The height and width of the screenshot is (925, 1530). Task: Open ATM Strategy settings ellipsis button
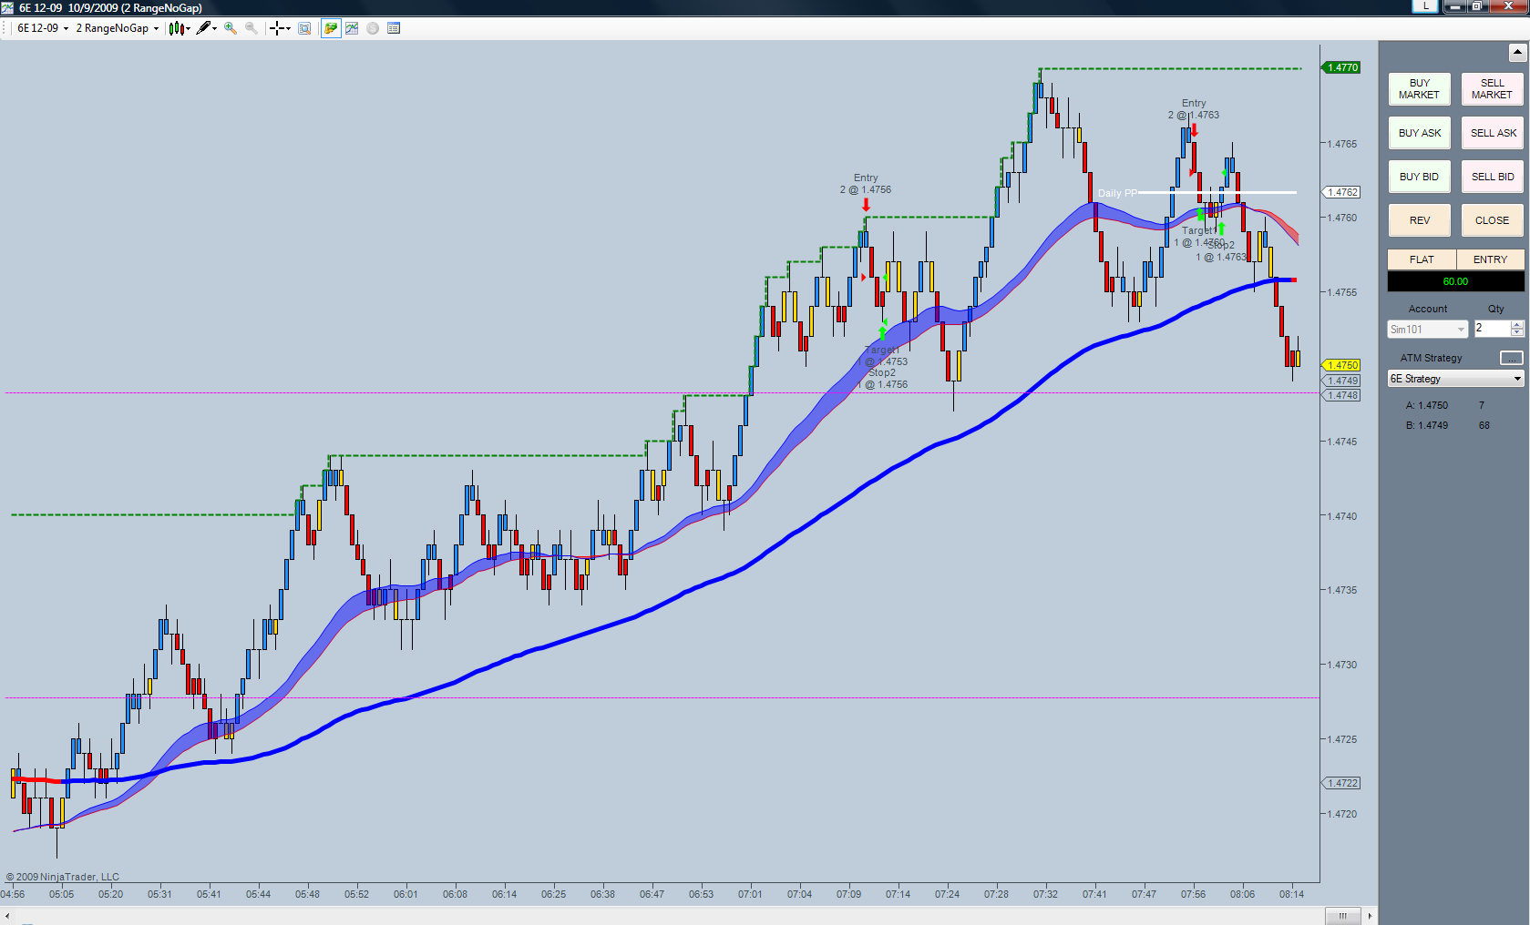tap(1511, 358)
